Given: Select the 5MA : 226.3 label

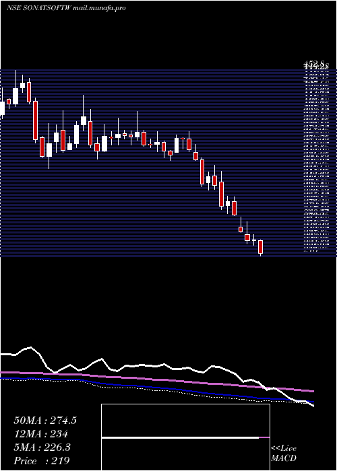Looking at the screenshot, I should pos(42,447).
